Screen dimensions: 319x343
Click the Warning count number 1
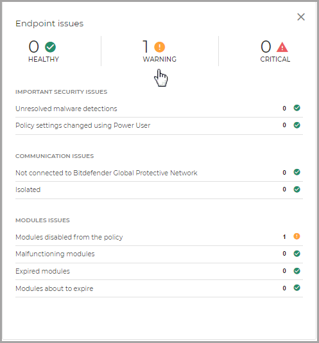coord(146,47)
